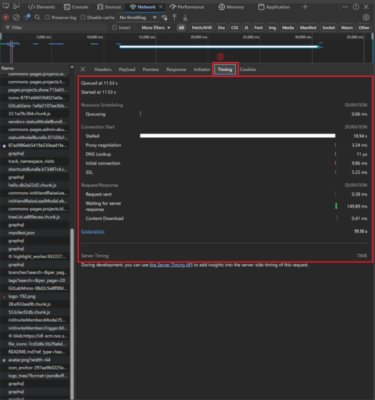Open the network search magnifier
Screen dimensions: 375x400
tap(37, 17)
